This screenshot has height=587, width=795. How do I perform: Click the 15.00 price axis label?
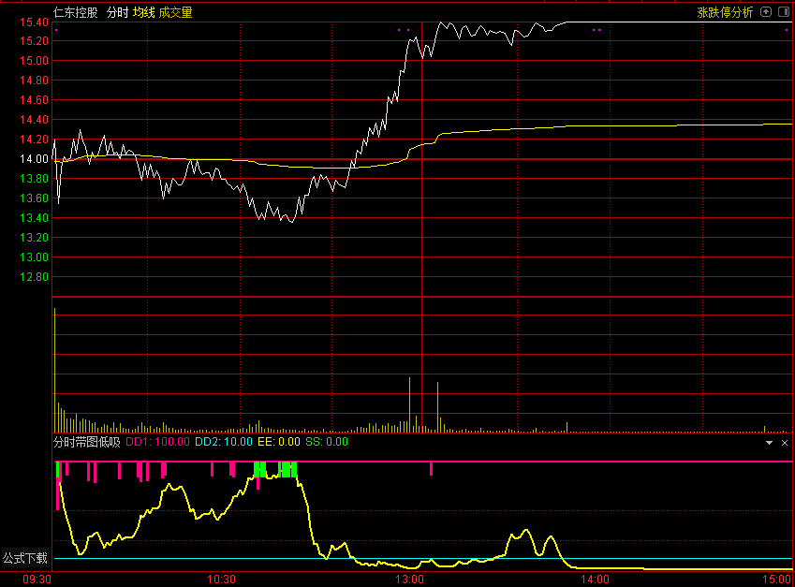point(34,61)
